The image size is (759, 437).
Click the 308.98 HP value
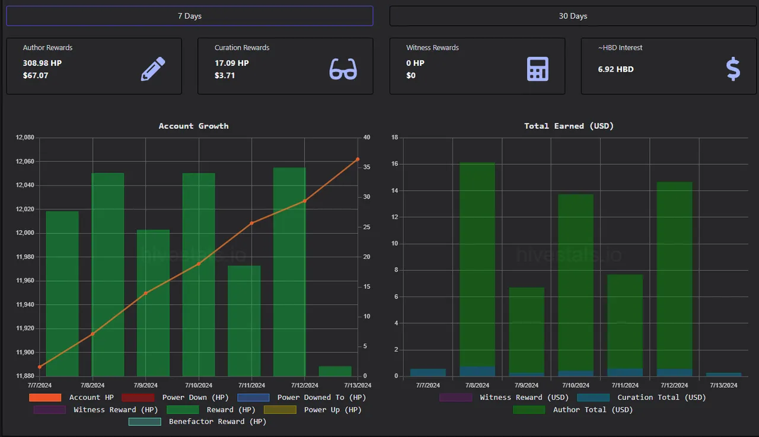(x=42, y=63)
